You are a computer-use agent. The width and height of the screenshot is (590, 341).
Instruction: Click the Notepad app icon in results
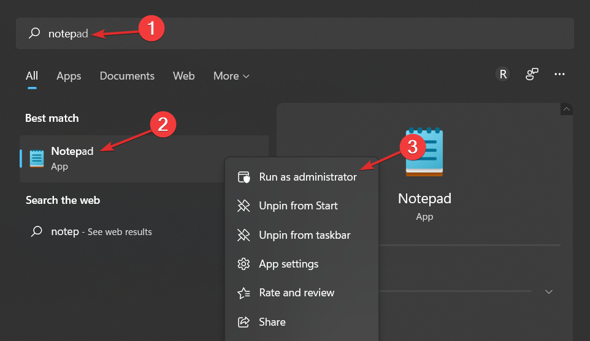[37, 159]
